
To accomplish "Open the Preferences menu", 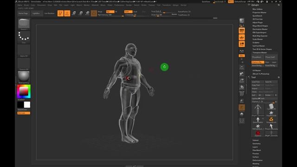I will [x=119, y=5].
